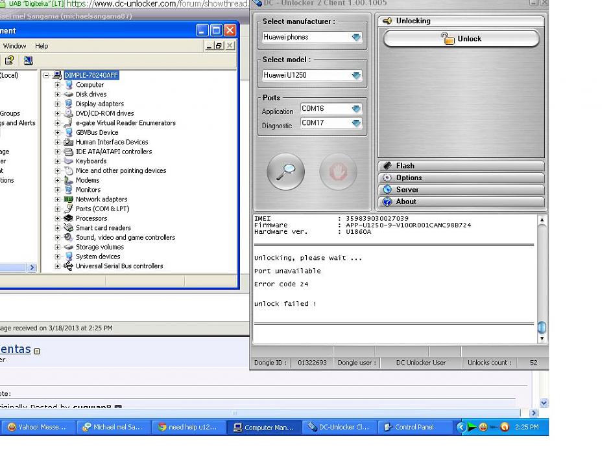Viewport: 611px width, 458px height.
Task: Expand Ports (COM & LPT) node
Action: (x=58, y=209)
